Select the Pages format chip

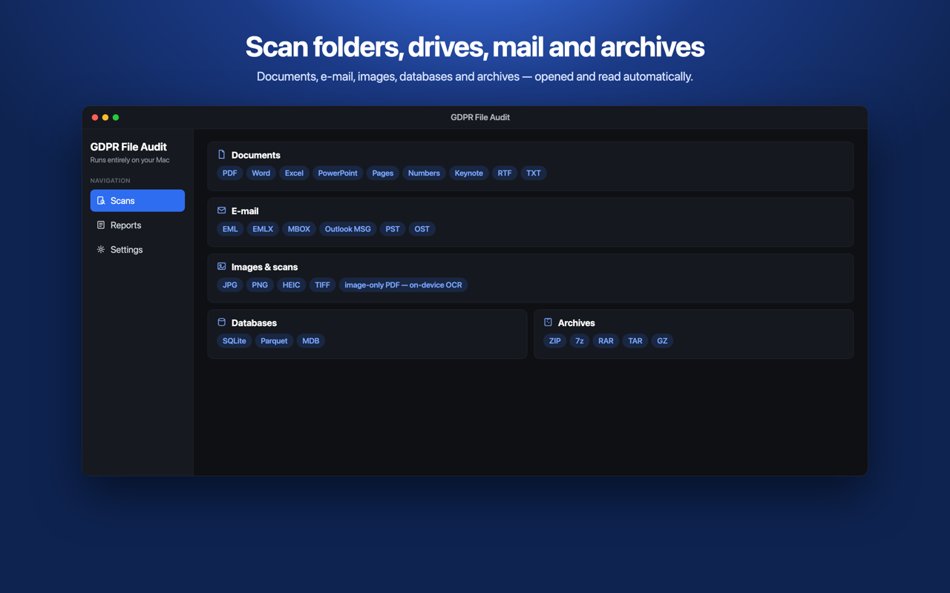(x=383, y=173)
